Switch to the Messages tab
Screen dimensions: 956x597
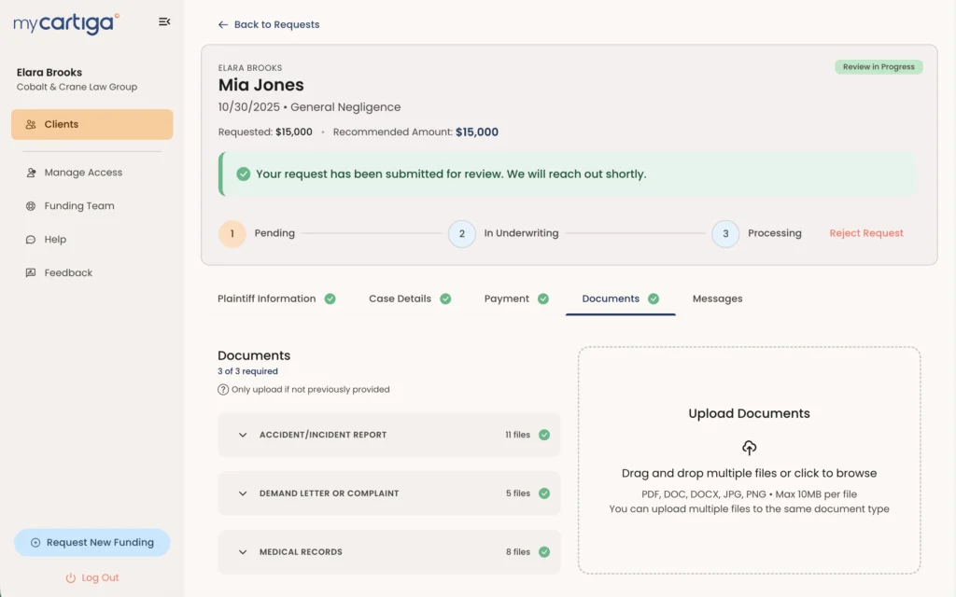coord(718,298)
